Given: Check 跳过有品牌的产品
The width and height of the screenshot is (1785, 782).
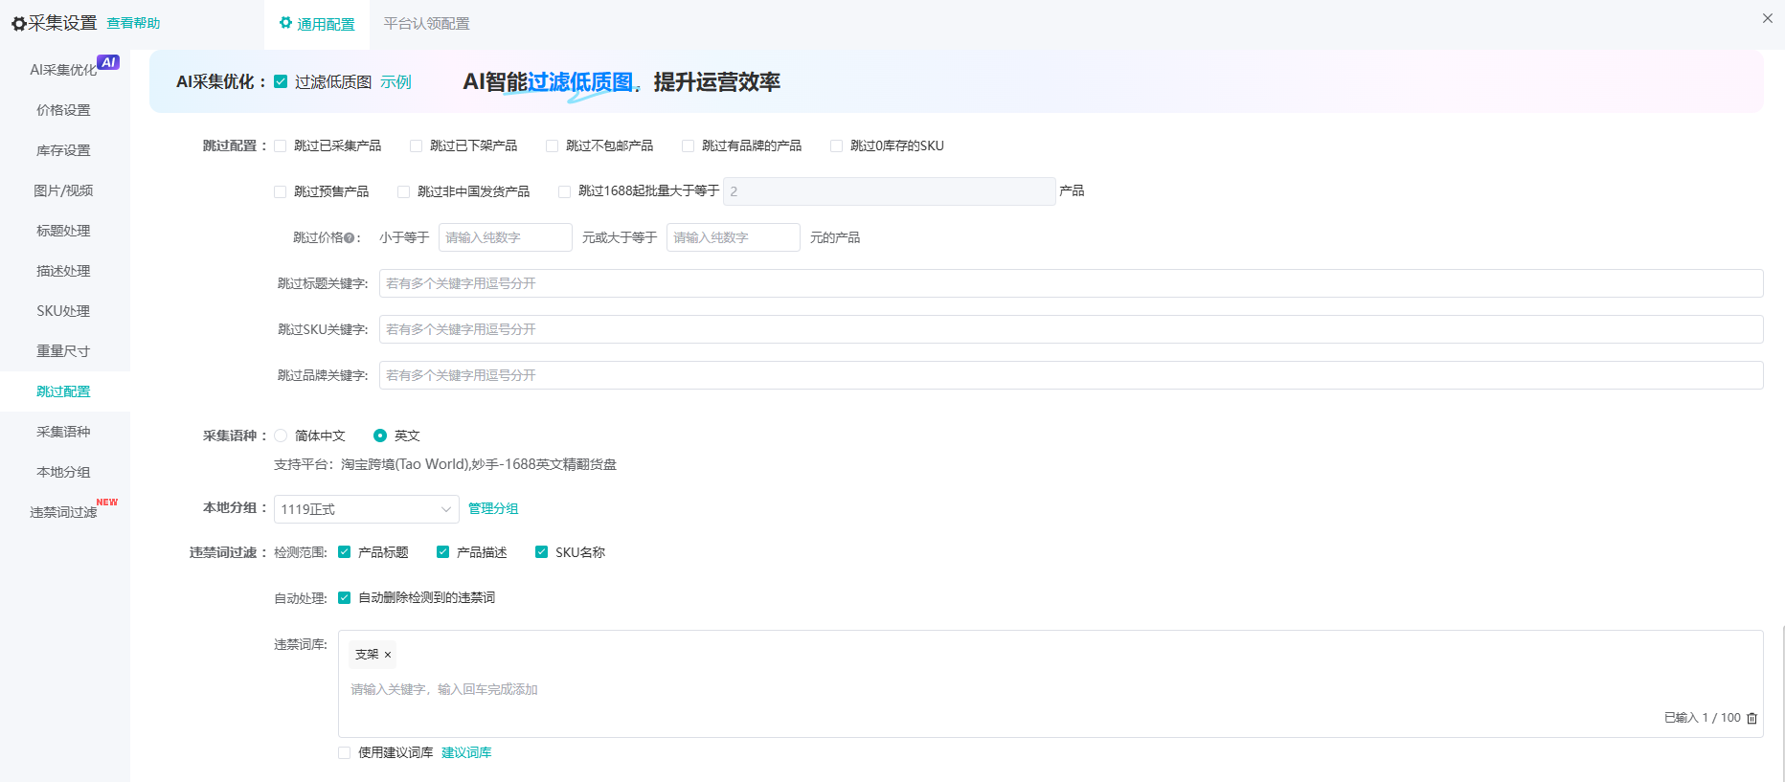Looking at the screenshot, I should tap(689, 146).
